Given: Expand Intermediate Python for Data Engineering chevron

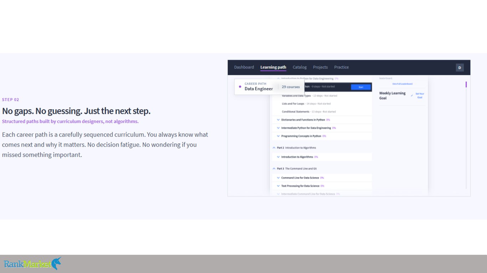Looking at the screenshot, I should coord(278,128).
